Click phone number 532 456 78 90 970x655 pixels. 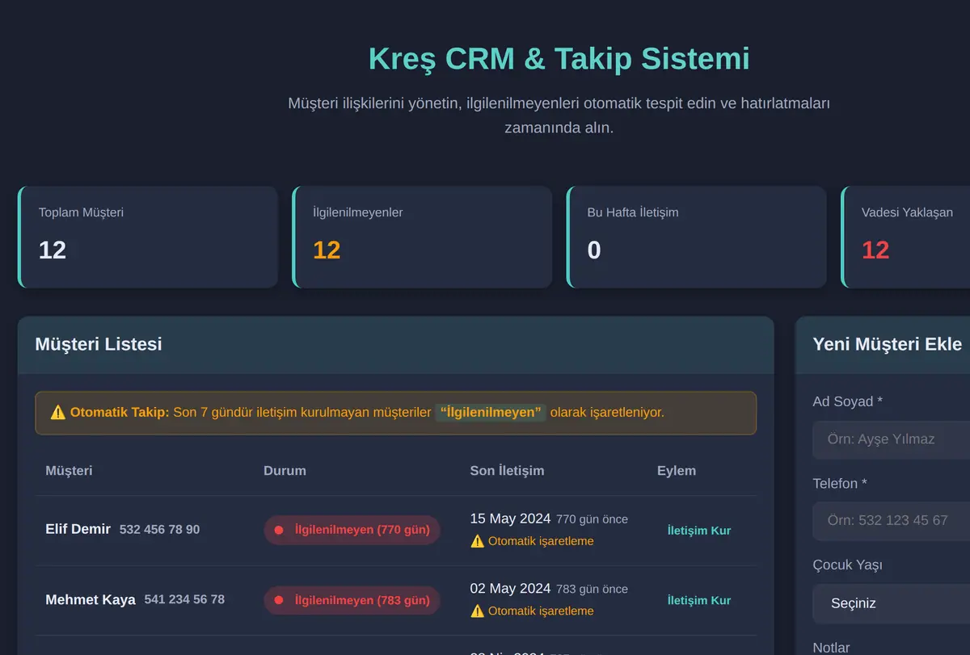tap(159, 530)
